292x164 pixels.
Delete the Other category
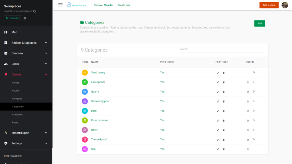coord(224,130)
